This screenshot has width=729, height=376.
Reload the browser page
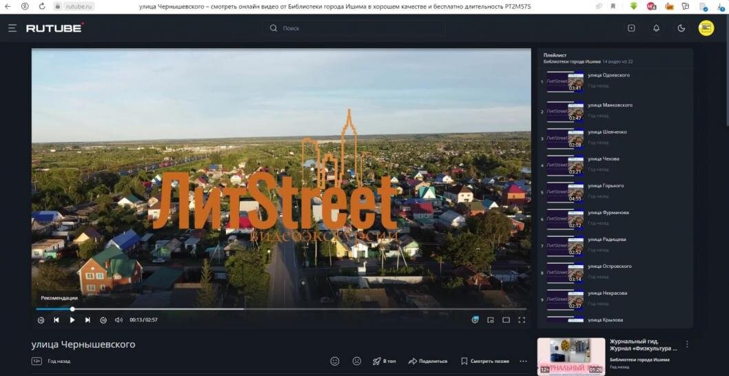tap(42, 6)
